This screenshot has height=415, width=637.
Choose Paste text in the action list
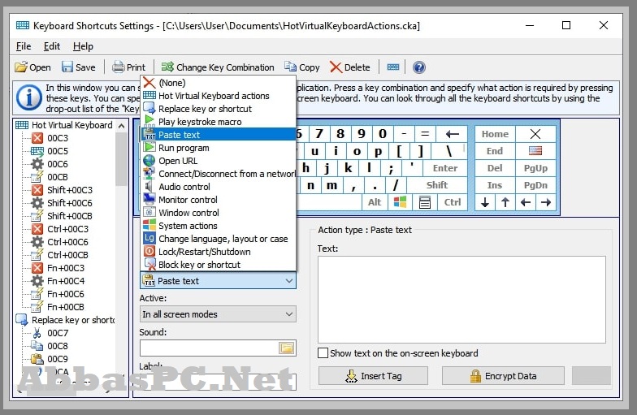219,135
